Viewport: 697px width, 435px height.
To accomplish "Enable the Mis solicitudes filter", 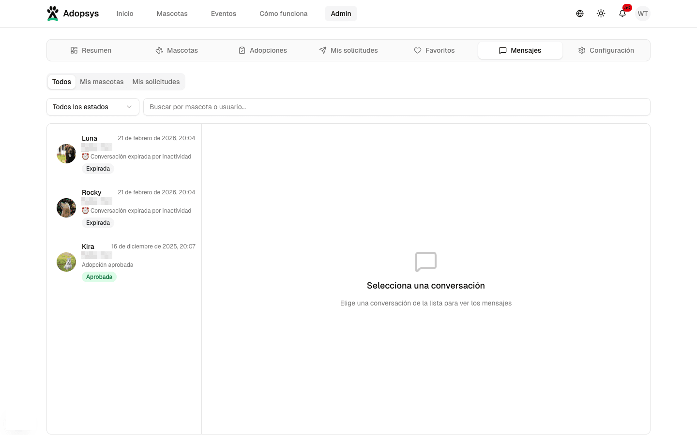I will tap(156, 82).
